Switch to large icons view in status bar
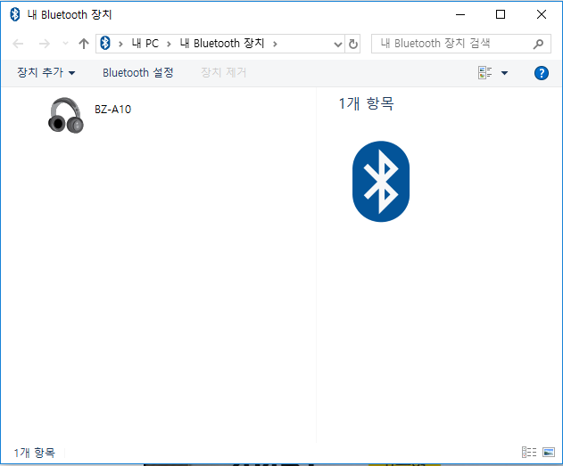Screen dimensions: 563x466 point(549,452)
